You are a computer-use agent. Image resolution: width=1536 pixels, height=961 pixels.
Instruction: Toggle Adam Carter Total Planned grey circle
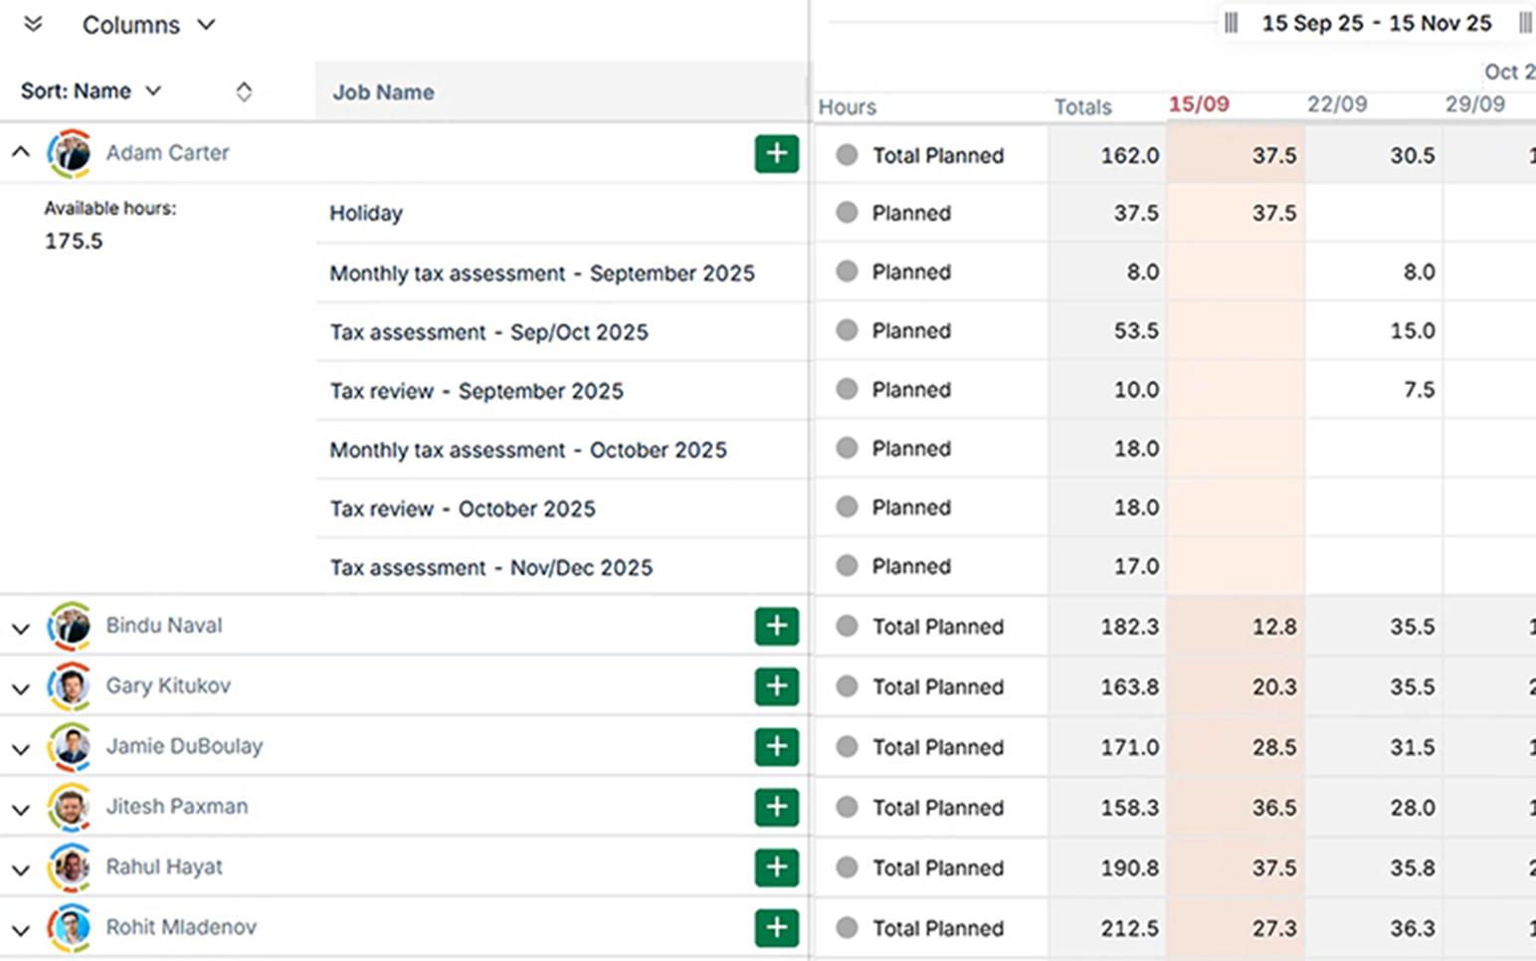point(847,155)
